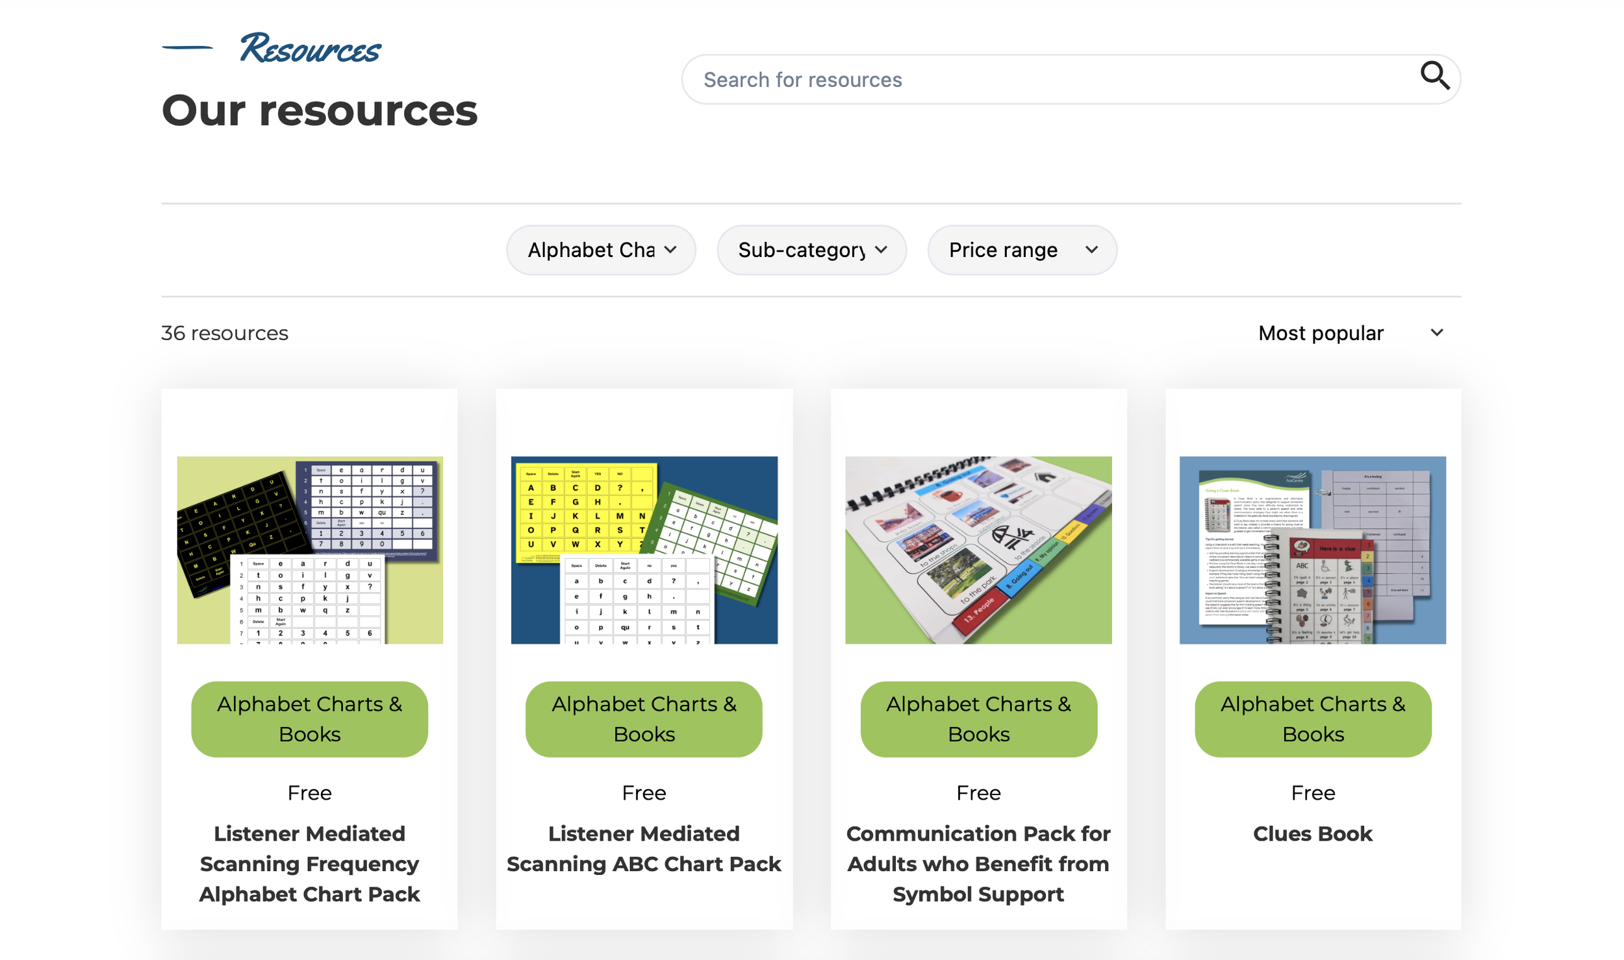
Task: Click category tag on ABC Chart Pack card
Action: (644, 719)
